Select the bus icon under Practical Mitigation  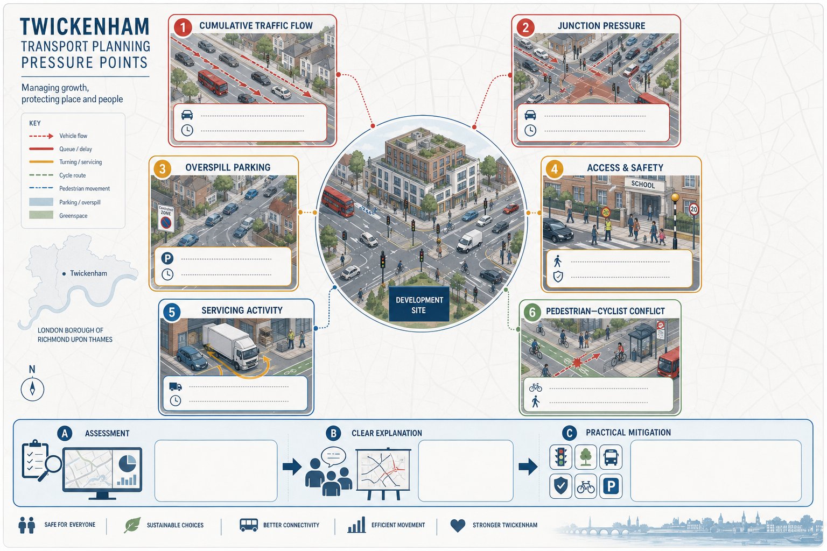611,457
